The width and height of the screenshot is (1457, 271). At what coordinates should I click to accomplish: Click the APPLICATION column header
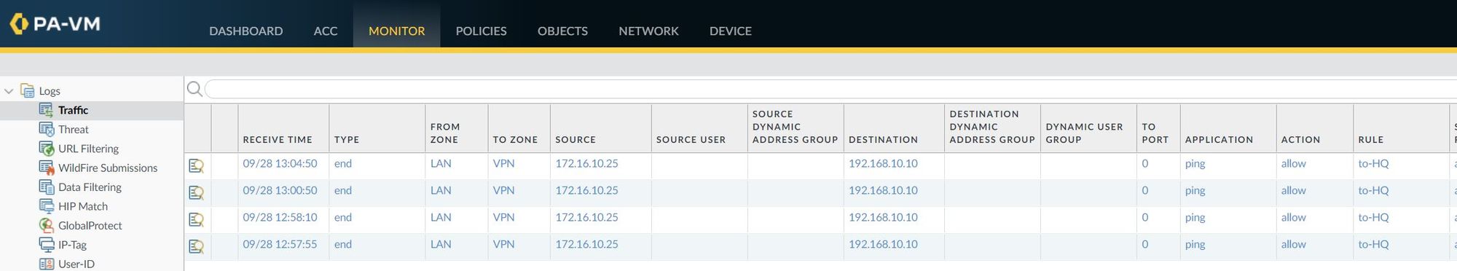(x=1219, y=139)
